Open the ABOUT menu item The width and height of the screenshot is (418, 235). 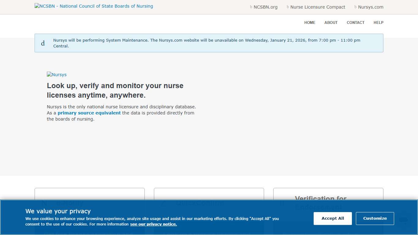[331, 22]
